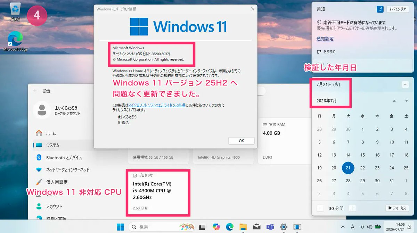This screenshot has width=417, height=233.
Task: Open the Microsoft Edge desktop shortcut
Action: click(x=15, y=41)
